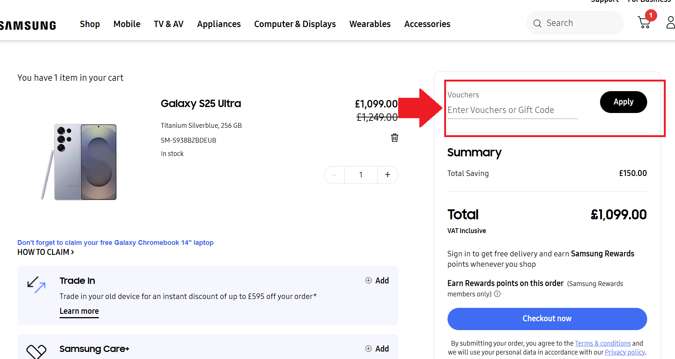Add Samsung Care+ to the order
The width and height of the screenshot is (675, 359).
[x=377, y=349]
